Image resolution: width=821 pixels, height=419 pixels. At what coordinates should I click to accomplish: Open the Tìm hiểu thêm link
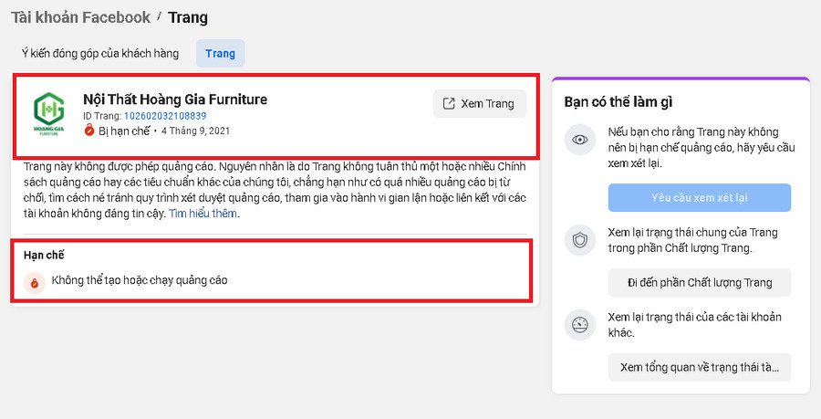pyautogui.click(x=203, y=214)
